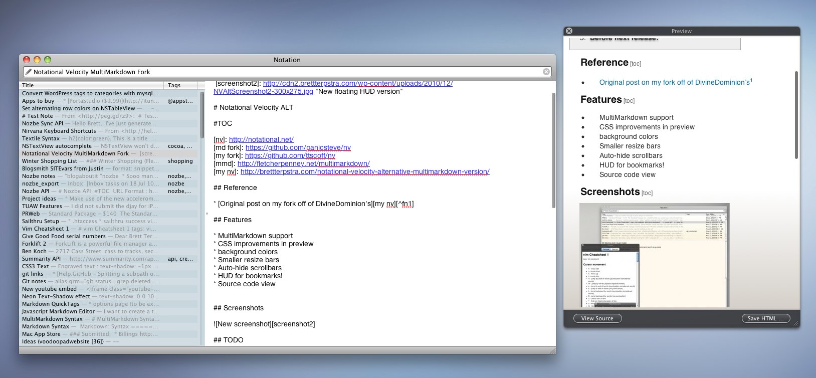Click the Preview panel resize grip

click(795, 323)
